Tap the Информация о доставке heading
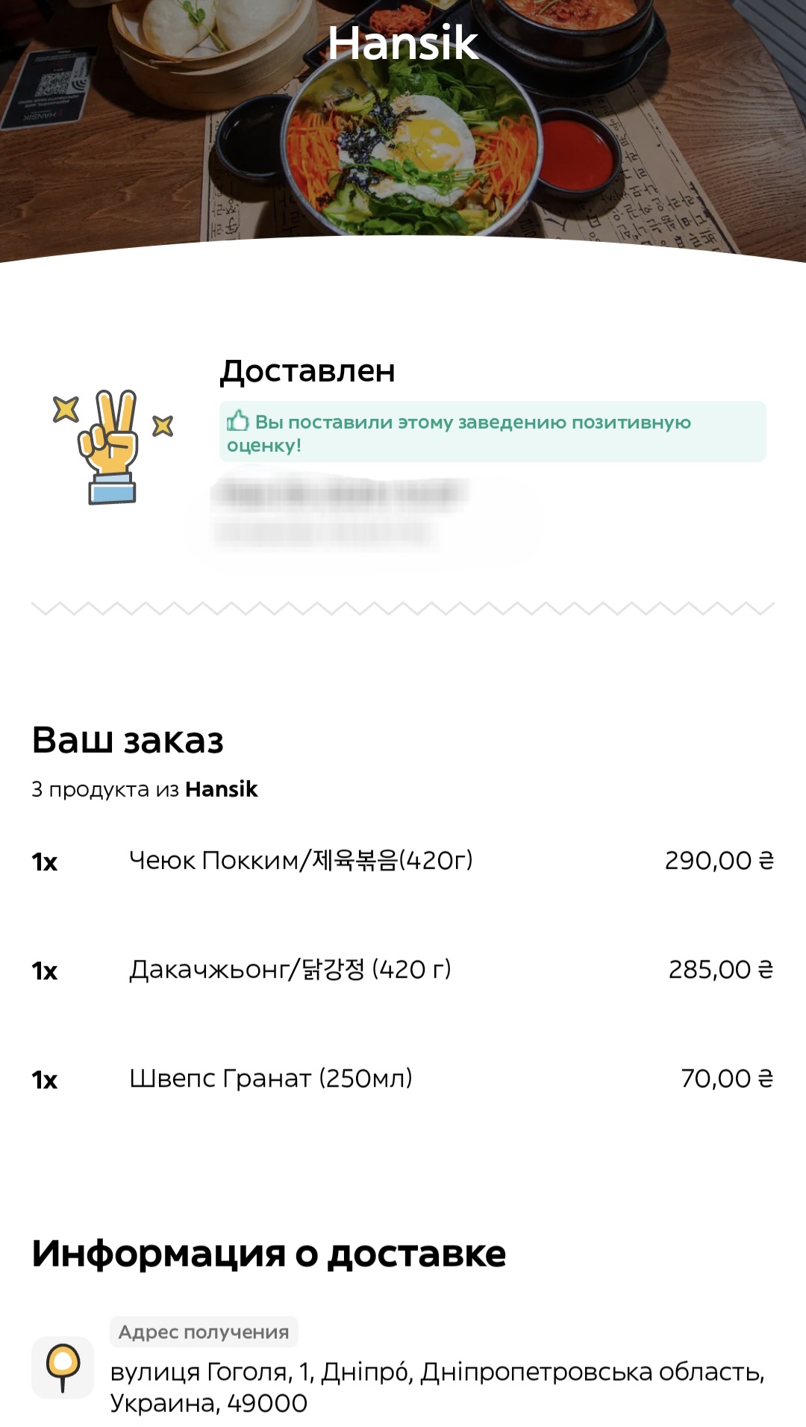 pyautogui.click(x=269, y=1253)
